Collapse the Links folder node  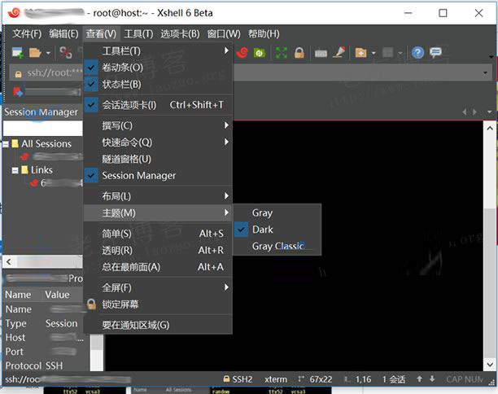(x=15, y=171)
